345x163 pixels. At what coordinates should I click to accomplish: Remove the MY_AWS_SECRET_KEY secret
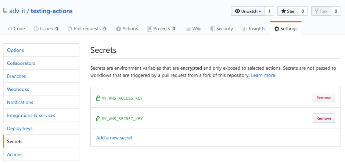coord(324,118)
